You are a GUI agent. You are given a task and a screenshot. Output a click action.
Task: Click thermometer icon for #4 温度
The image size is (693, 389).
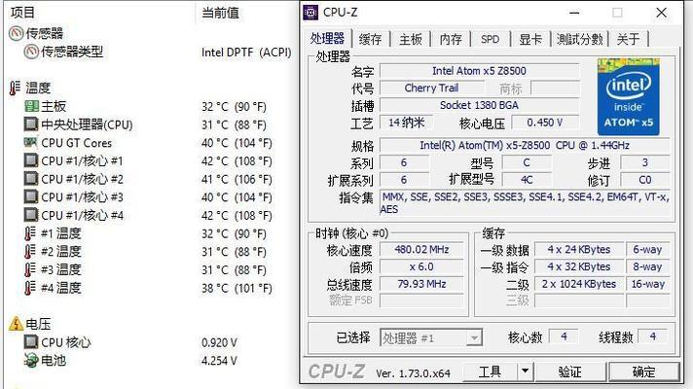pyautogui.click(x=29, y=288)
